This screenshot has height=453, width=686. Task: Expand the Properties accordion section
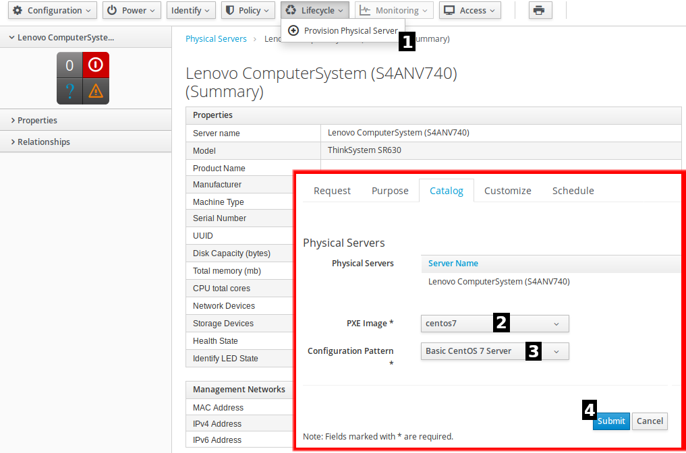pyautogui.click(x=38, y=120)
